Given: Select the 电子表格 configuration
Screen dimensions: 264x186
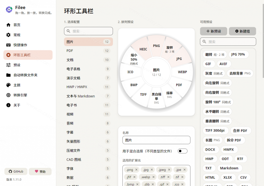Looking at the screenshot, I should 88,69.
